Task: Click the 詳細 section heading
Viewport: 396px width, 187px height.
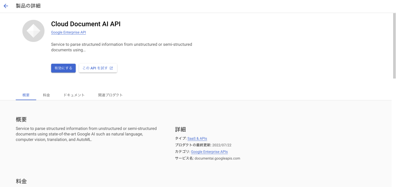Action: [180, 129]
